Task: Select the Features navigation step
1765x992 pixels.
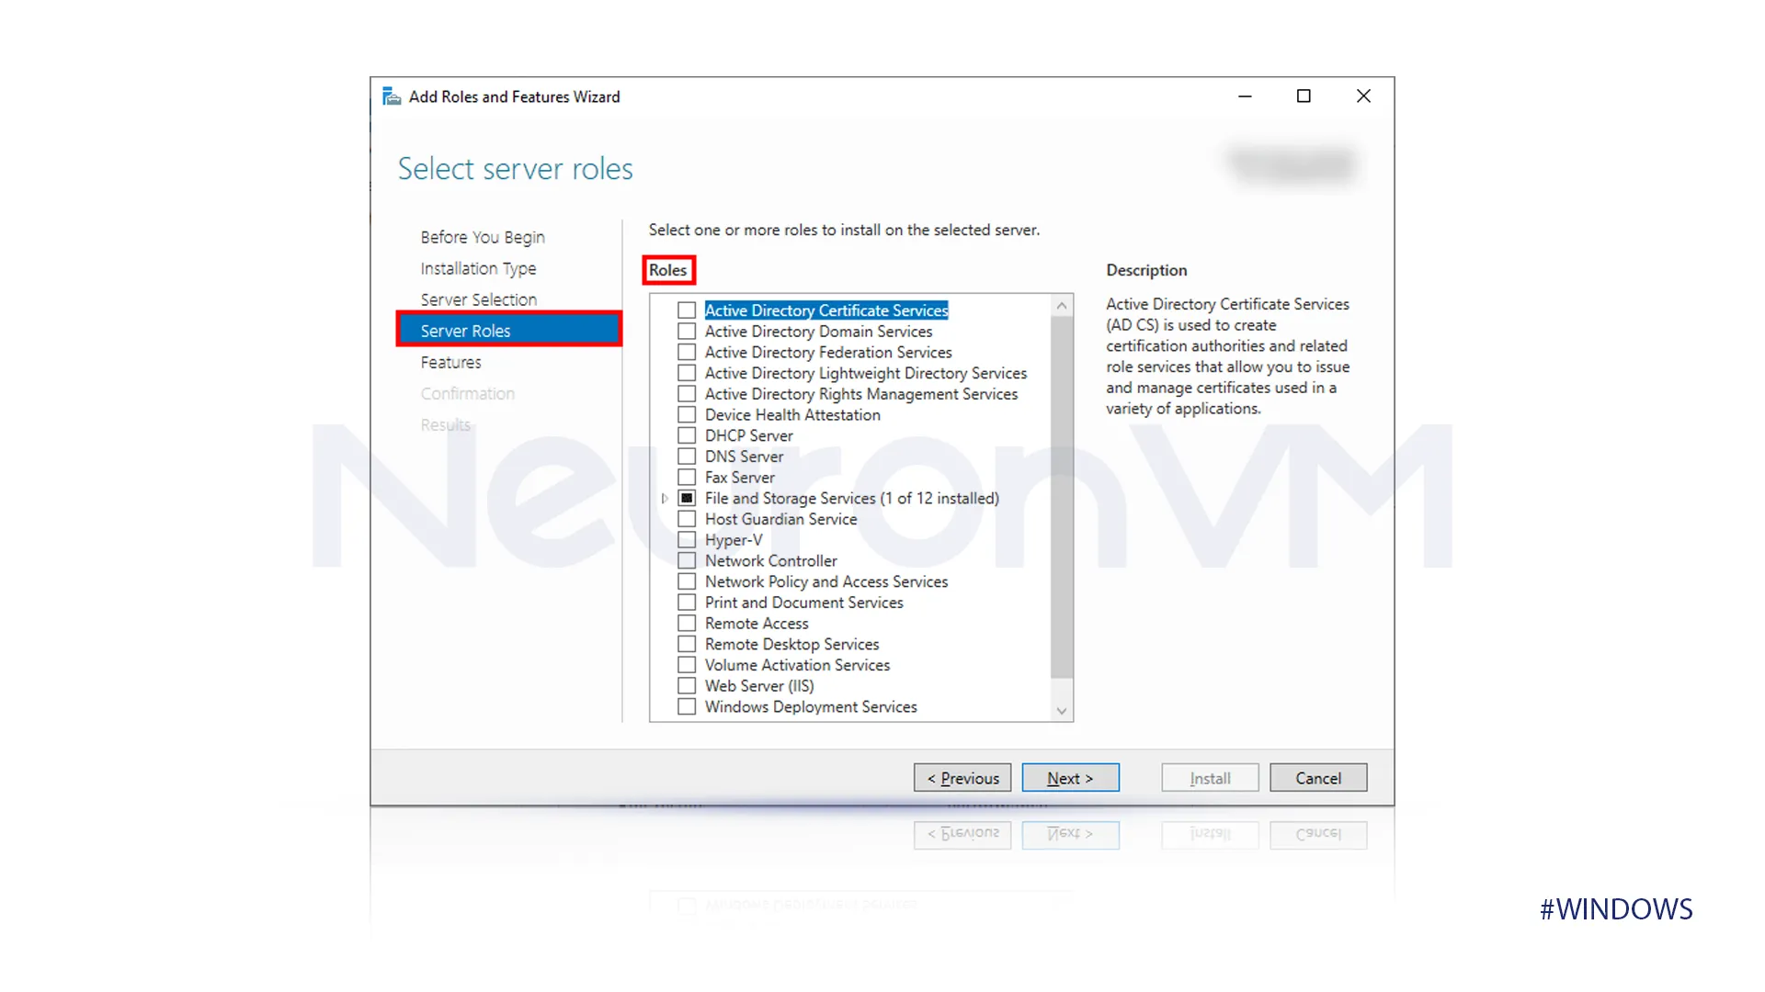Action: tap(451, 362)
